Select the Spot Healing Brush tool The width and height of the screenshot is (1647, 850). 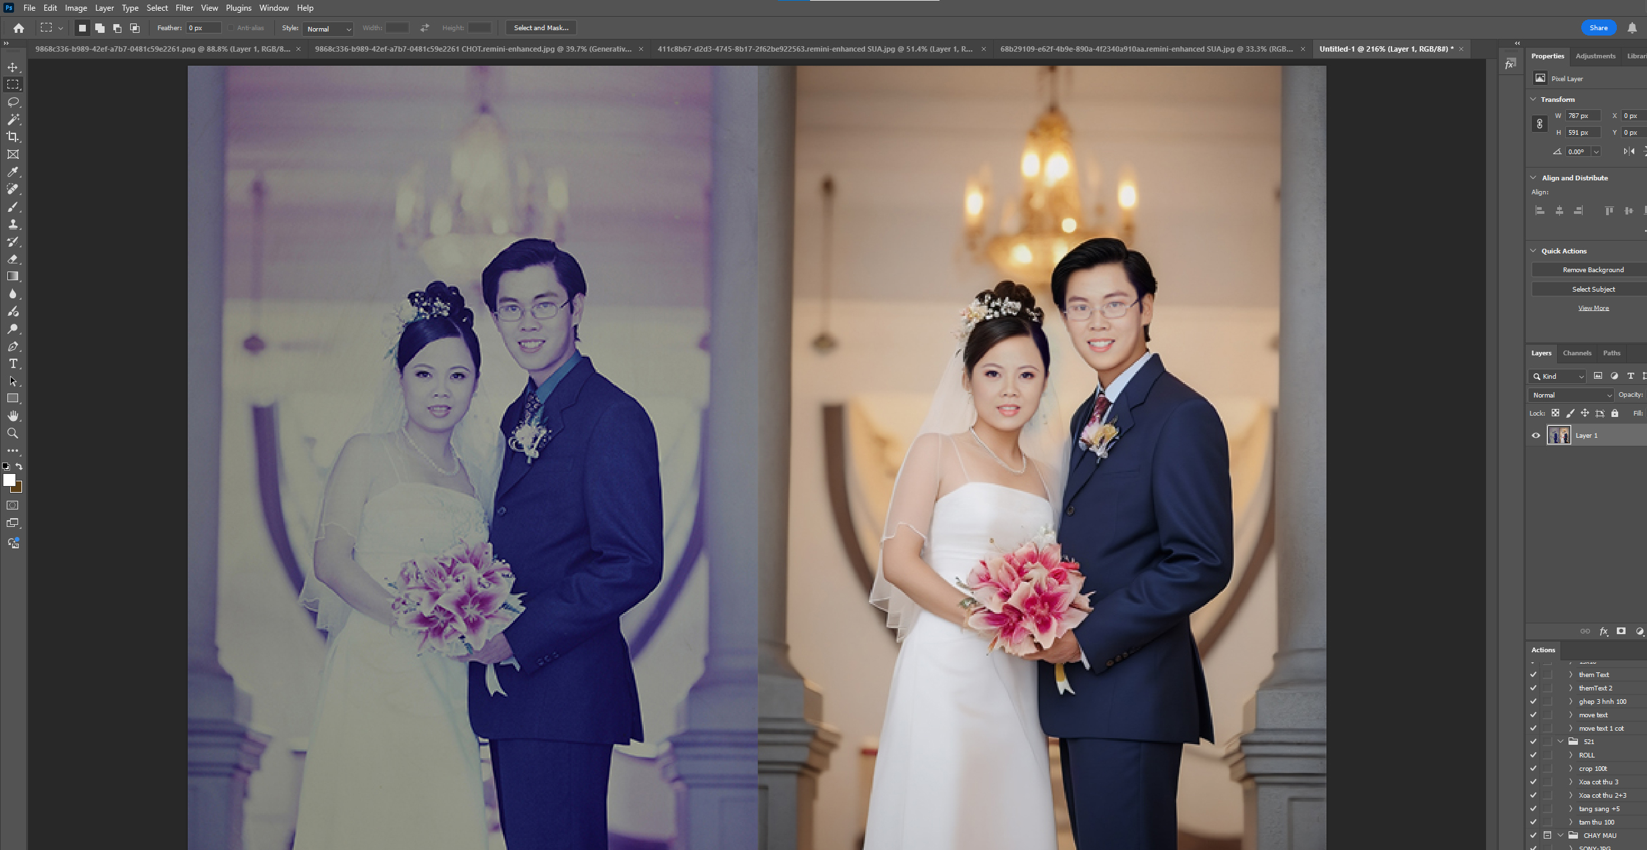(x=13, y=189)
